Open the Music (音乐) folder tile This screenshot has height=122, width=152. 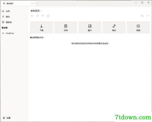point(114,28)
